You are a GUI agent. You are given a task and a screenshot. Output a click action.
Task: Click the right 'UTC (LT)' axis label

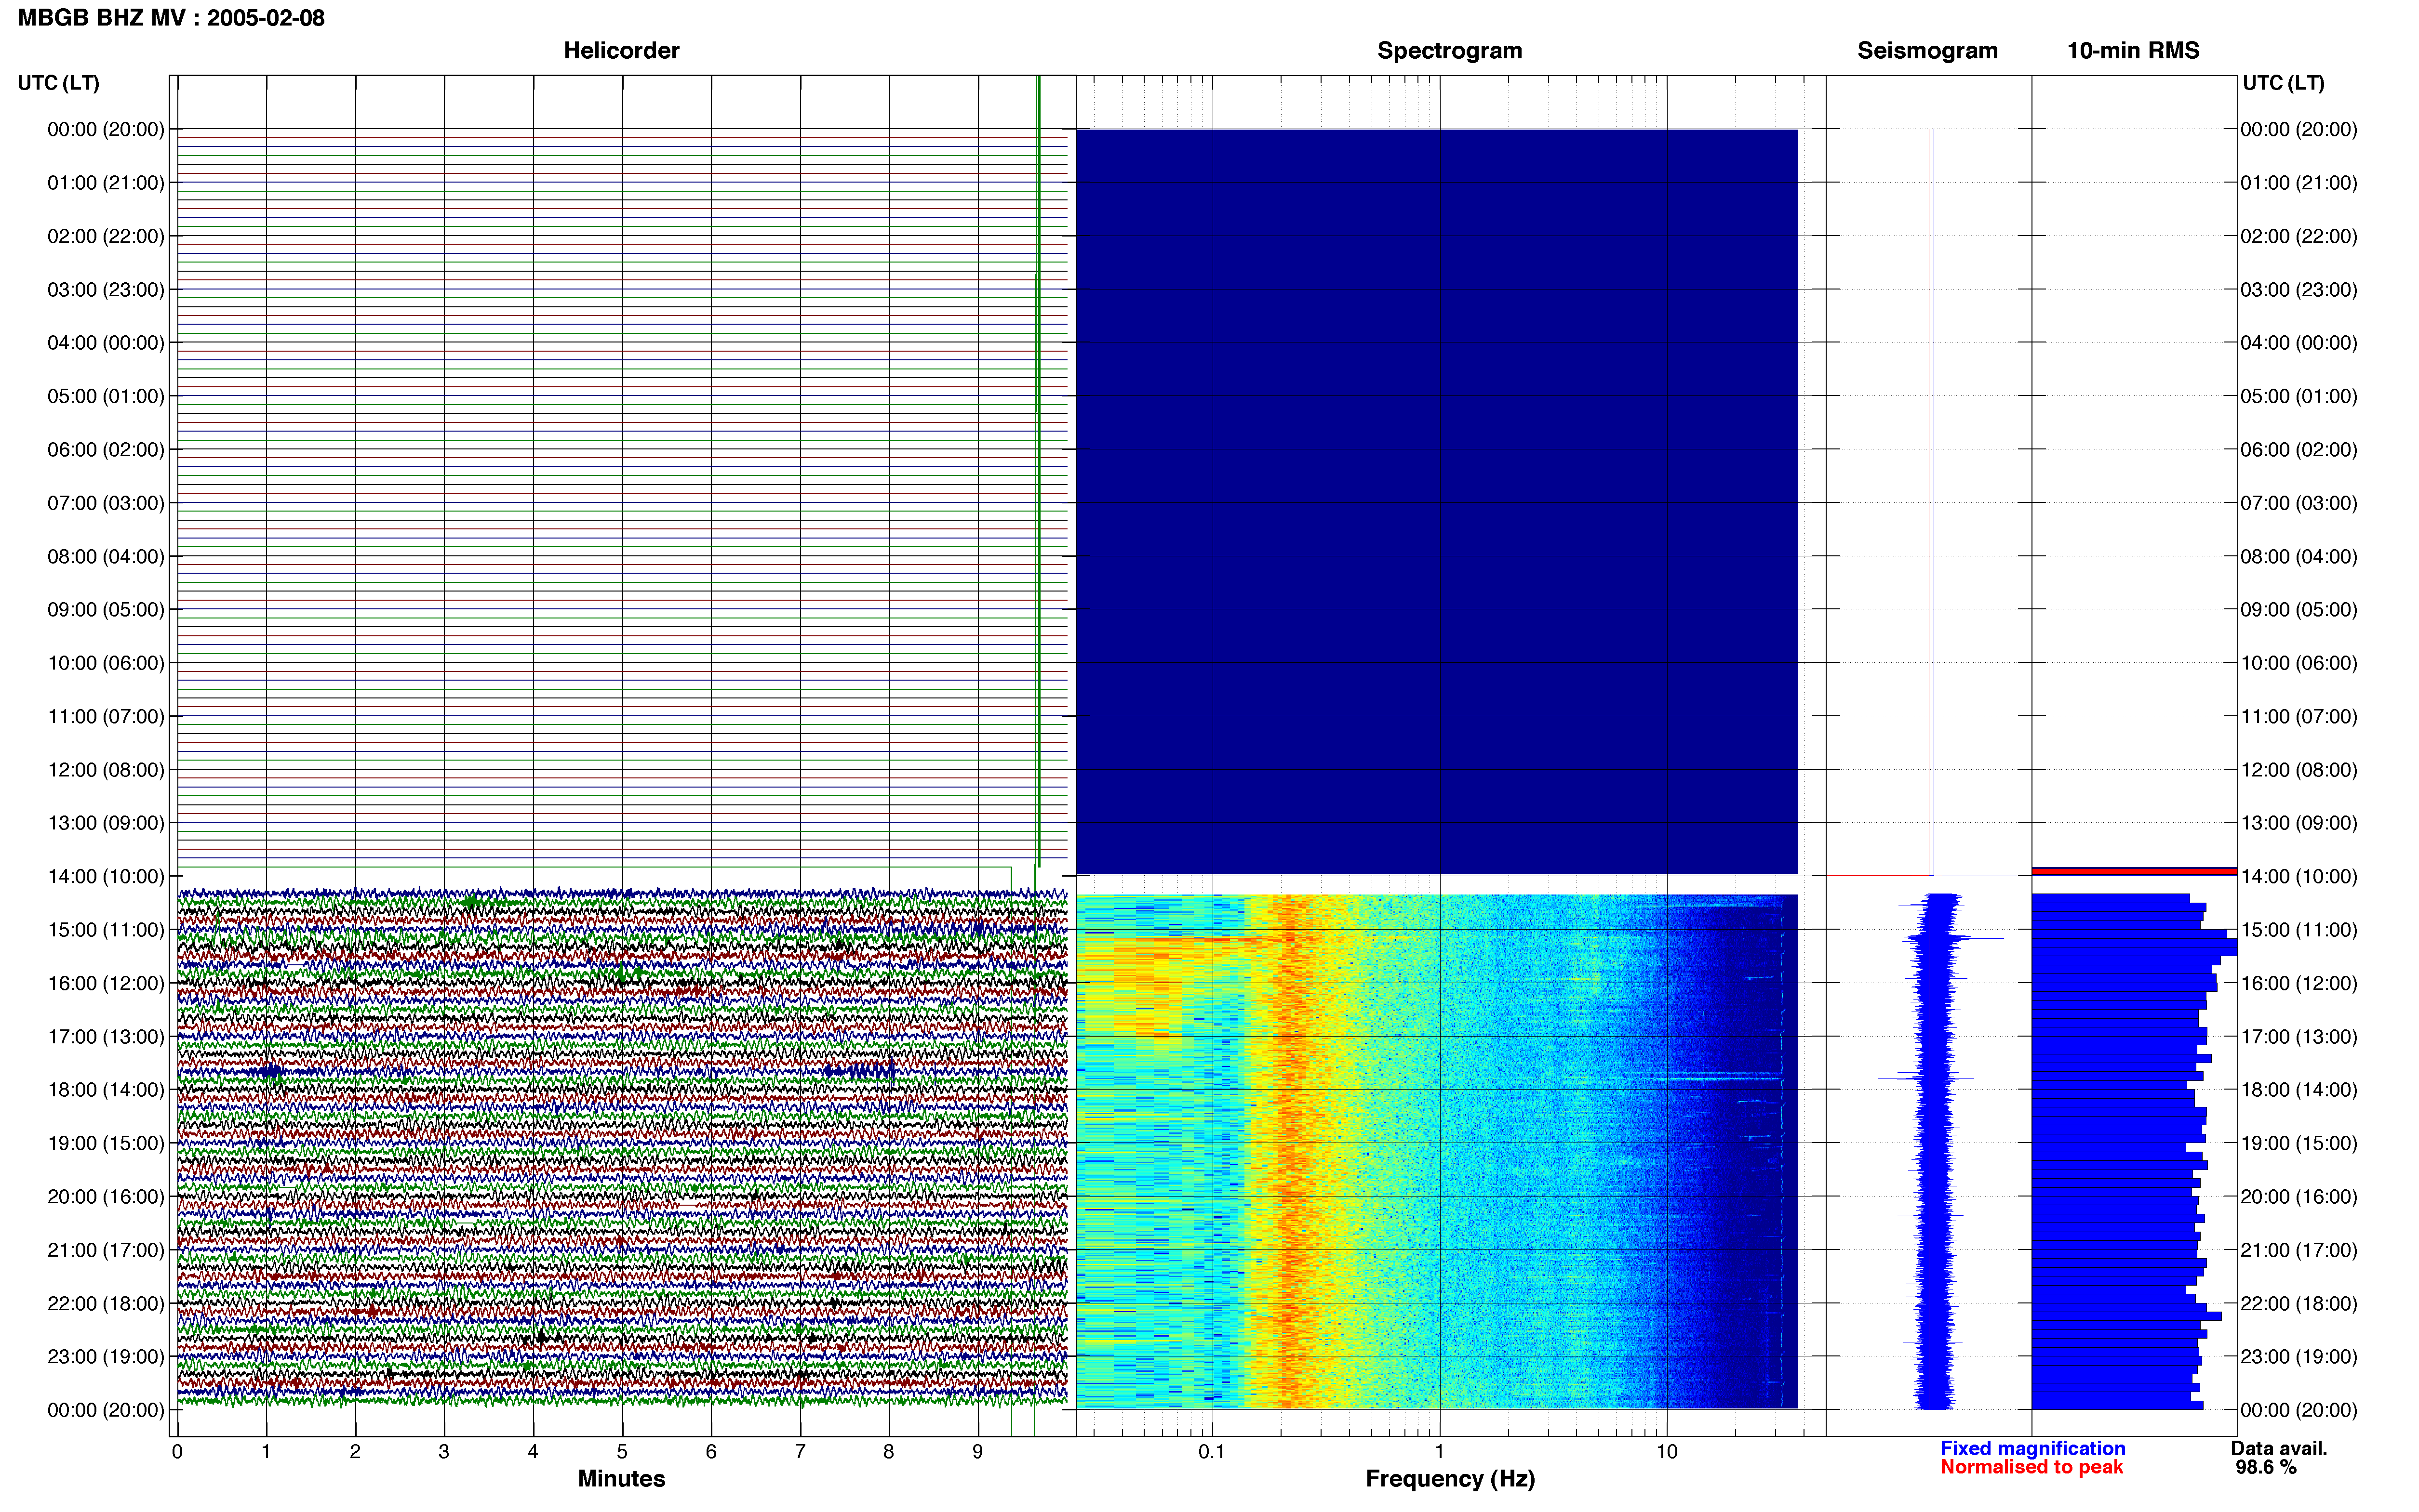(x=2284, y=83)
